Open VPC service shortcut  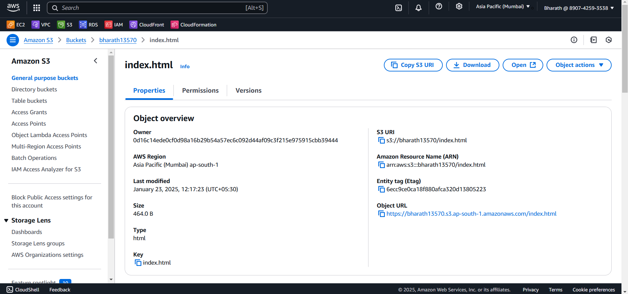41,24
